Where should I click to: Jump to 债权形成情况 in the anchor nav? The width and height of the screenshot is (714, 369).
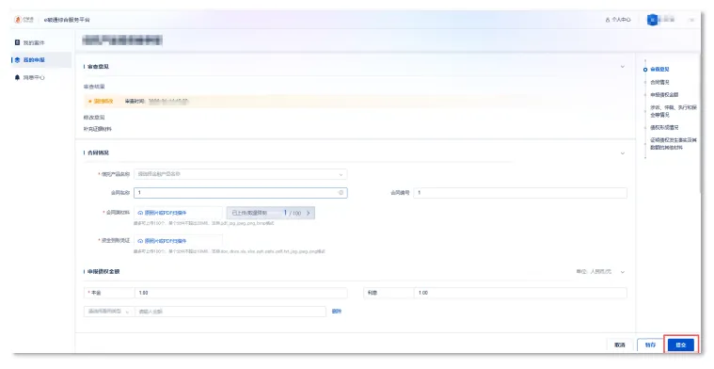coord(664,128)
